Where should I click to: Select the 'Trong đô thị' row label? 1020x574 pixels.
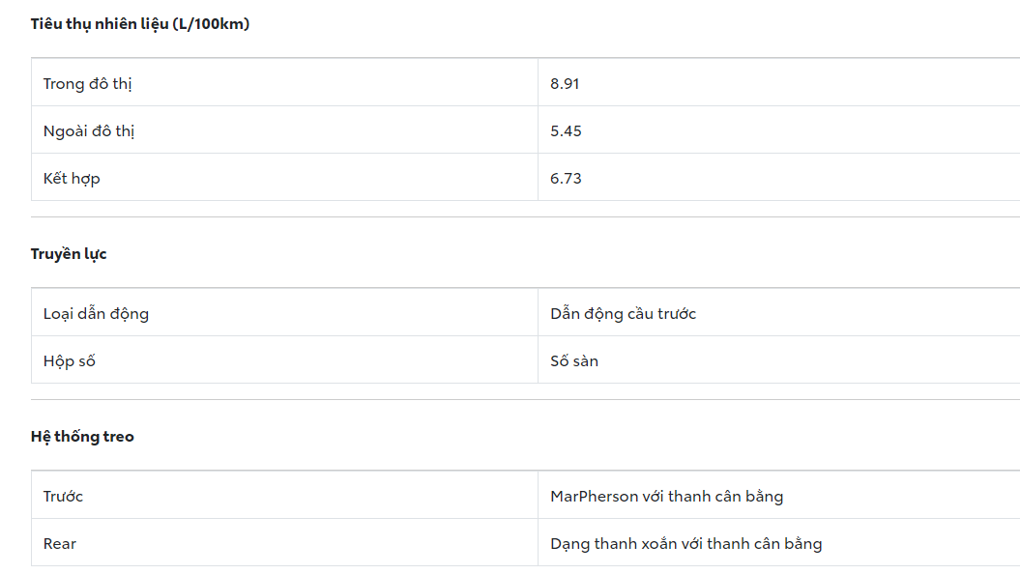click(88, 84)
